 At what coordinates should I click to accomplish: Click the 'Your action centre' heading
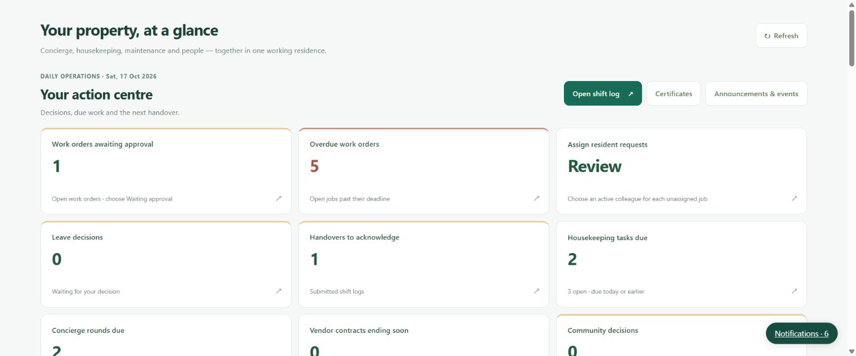pos(96,94)
